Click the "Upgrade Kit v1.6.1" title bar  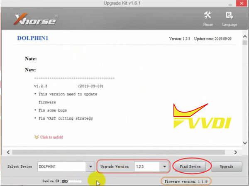122,3
